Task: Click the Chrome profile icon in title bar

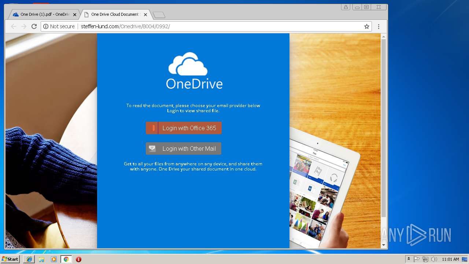Action: (x=346, y=7)
